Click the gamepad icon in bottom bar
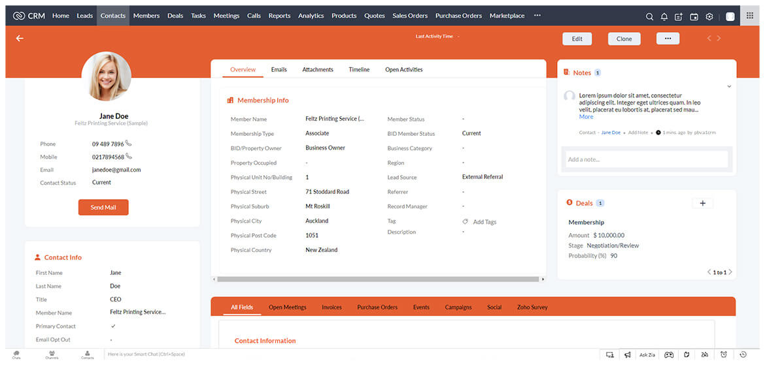765x365 pixels. [669, 355]
